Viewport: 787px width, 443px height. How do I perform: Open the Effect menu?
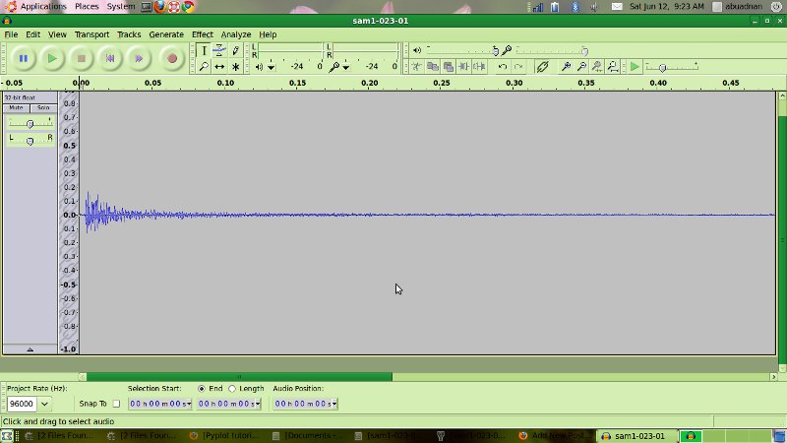click(x=202, y=34)
